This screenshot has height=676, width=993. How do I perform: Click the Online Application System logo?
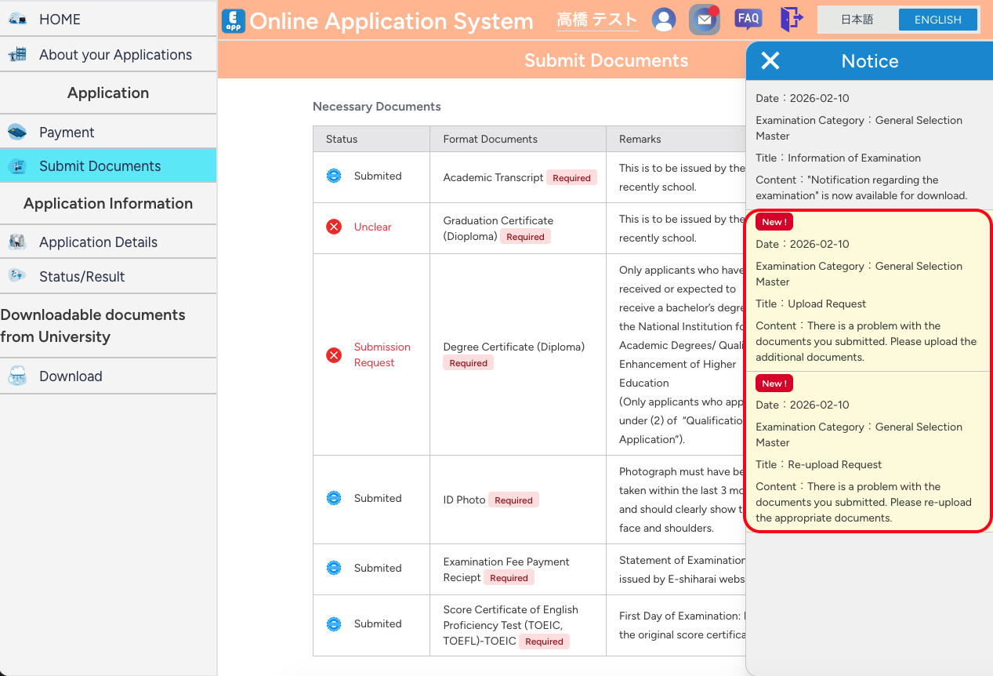(234, 20)
